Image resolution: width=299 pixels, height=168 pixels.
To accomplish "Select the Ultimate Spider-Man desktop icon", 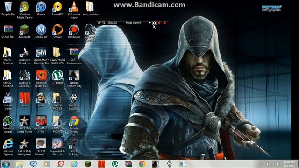I will point(41,78).
